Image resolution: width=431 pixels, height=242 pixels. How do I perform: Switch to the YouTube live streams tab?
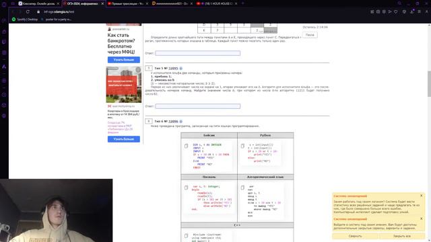[128, 3]
